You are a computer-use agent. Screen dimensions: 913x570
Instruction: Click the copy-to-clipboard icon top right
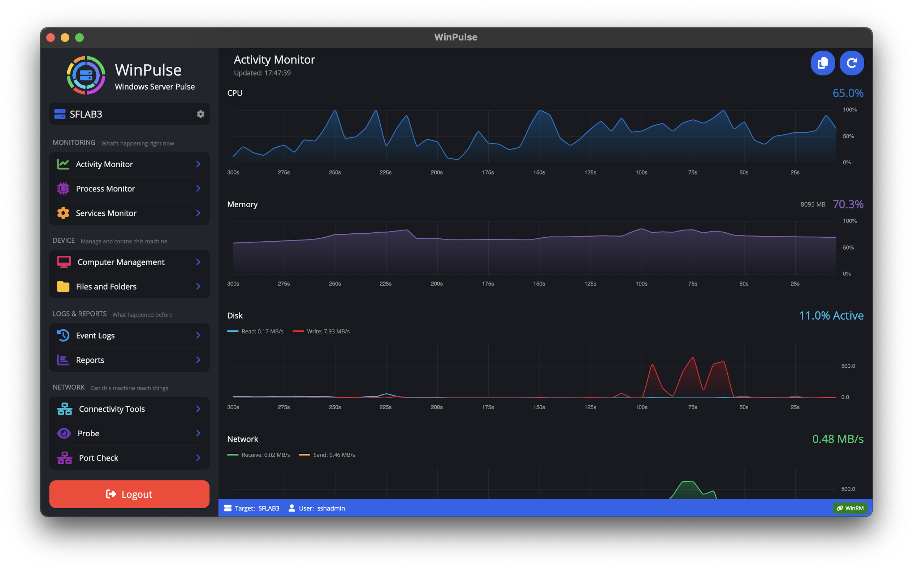tap(823, 63)
